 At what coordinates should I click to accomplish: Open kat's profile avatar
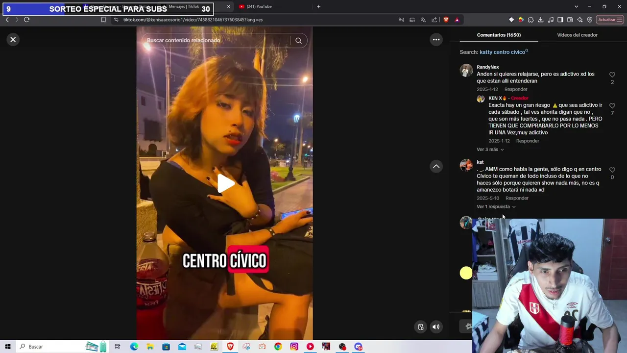click(x=466, y=165)
